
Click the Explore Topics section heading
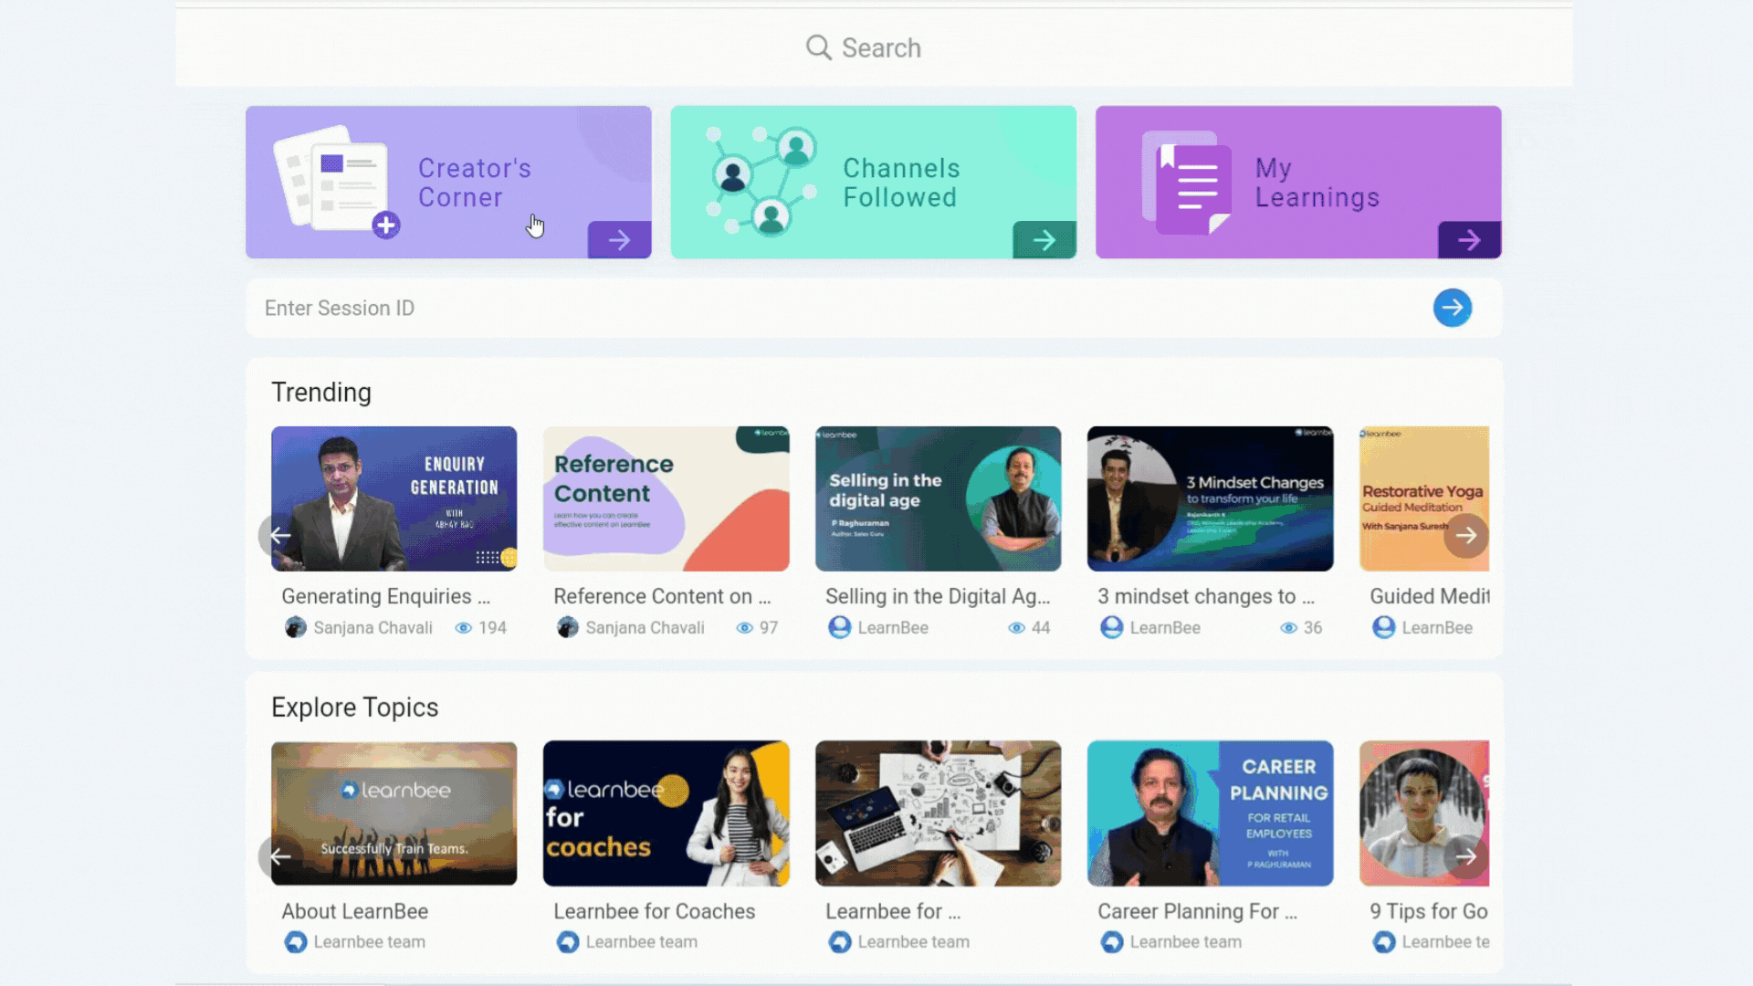point(354,708)
